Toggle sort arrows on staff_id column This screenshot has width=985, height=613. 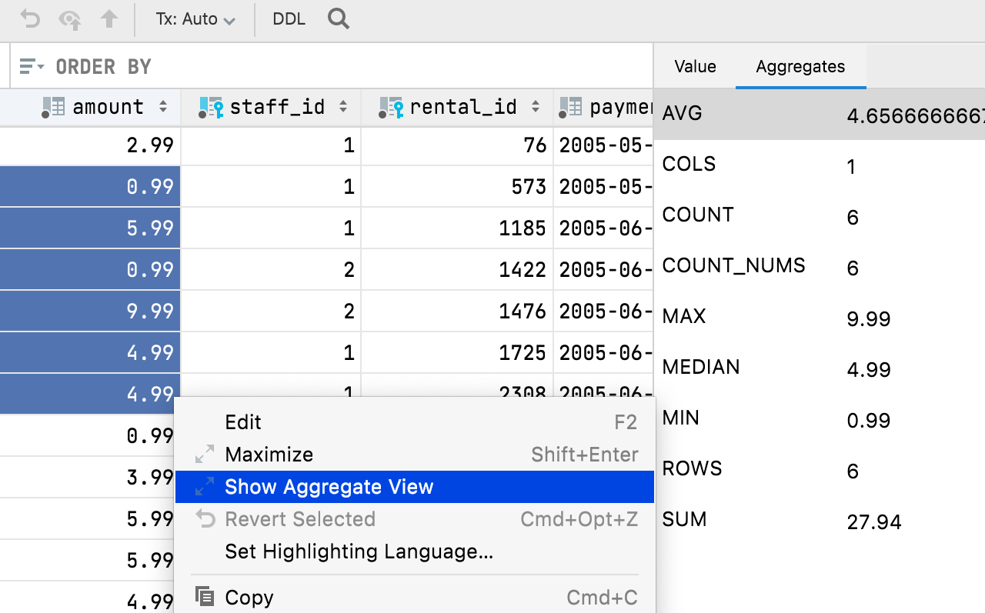coord(343,107)
